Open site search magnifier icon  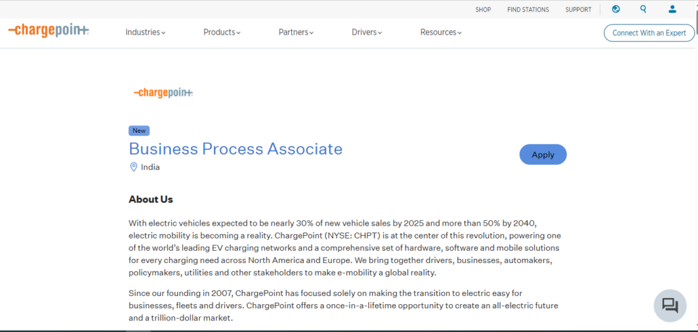tap(643, 9)
